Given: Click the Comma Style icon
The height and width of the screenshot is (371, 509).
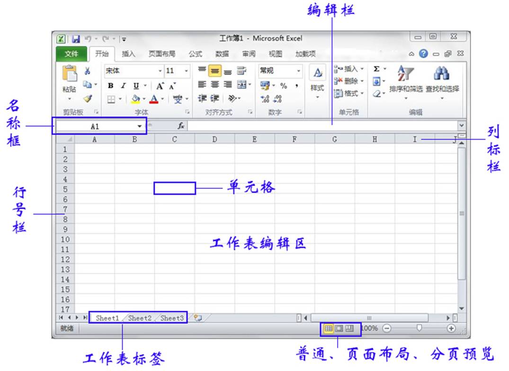Looking at the screenshot, I should [x=297, y=86].
